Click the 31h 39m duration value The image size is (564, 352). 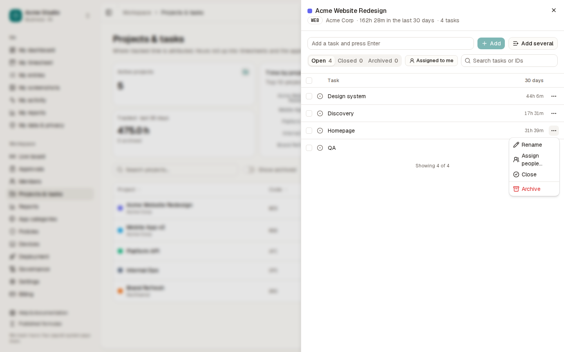click(534, 131)
